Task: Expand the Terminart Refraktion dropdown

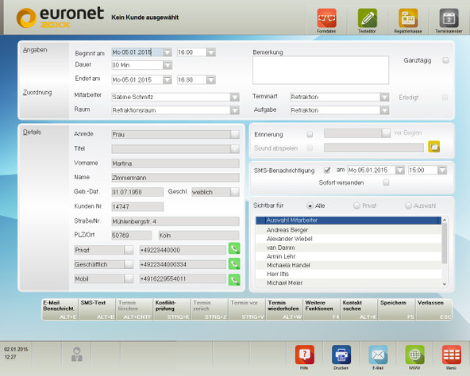Action: tap(384, 97)
